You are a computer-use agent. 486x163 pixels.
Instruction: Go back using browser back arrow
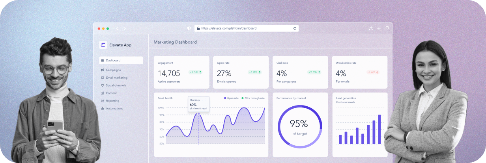[x=118, y=28]
